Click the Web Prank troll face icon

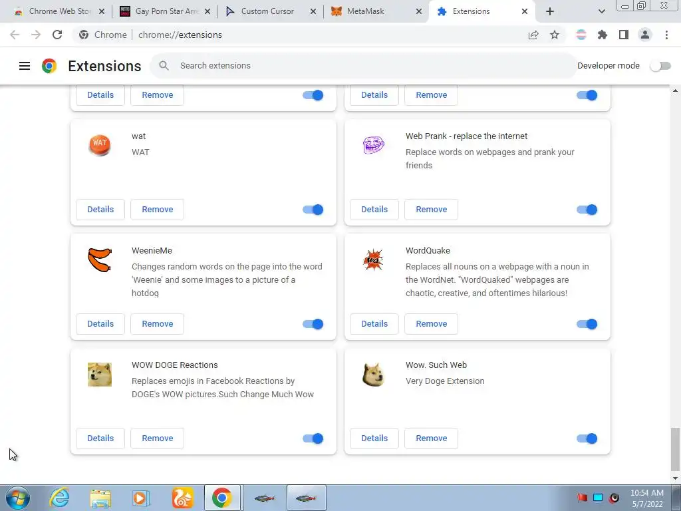click(x=374, y=144)
